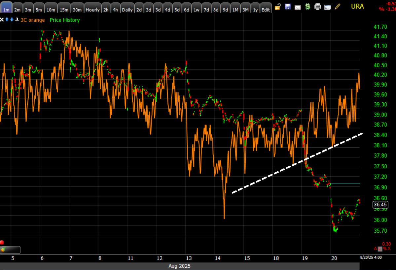This screenshot has width=396, height=270.
Task: Click the green dollar sign icon
Action: click(x=307, y=6)
